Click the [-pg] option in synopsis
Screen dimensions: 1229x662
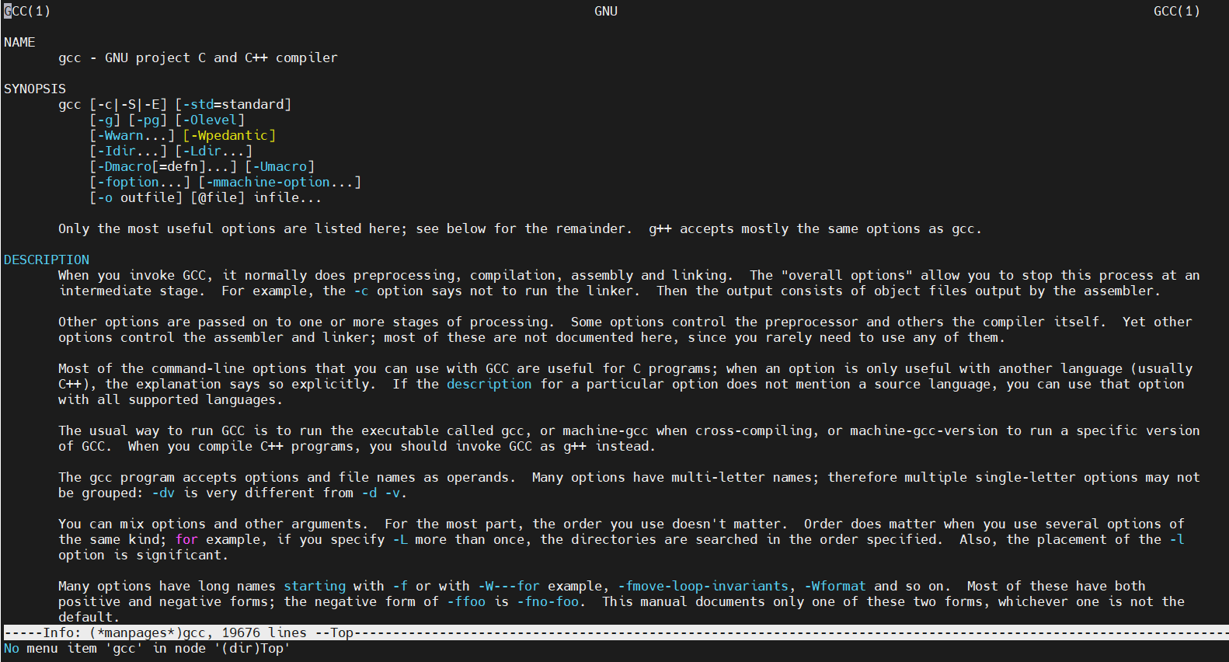pos(148,120)
